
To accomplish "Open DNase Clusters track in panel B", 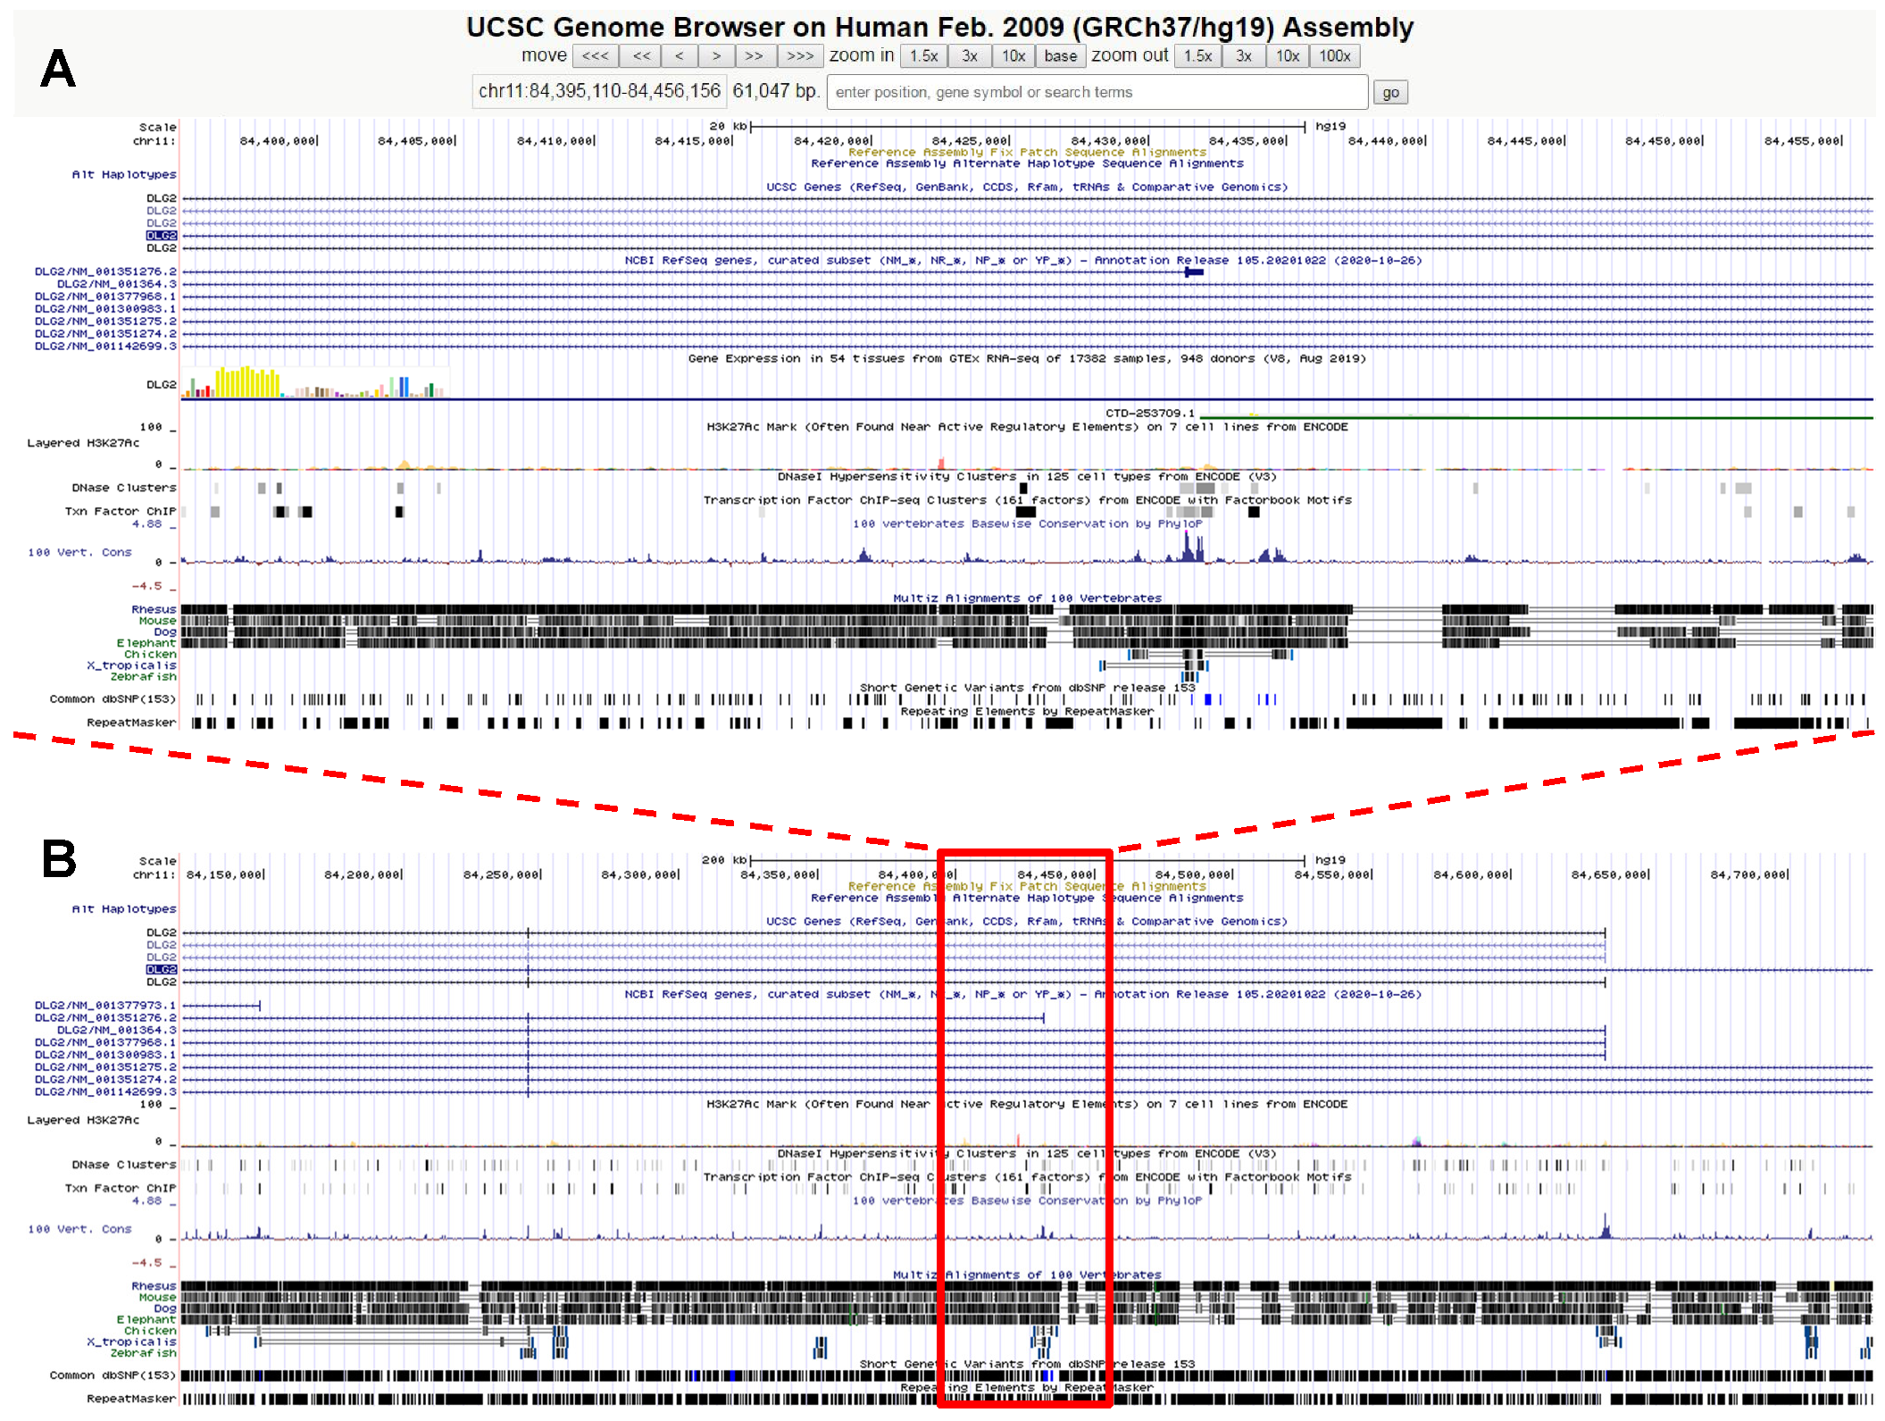I will (124, 1166).
